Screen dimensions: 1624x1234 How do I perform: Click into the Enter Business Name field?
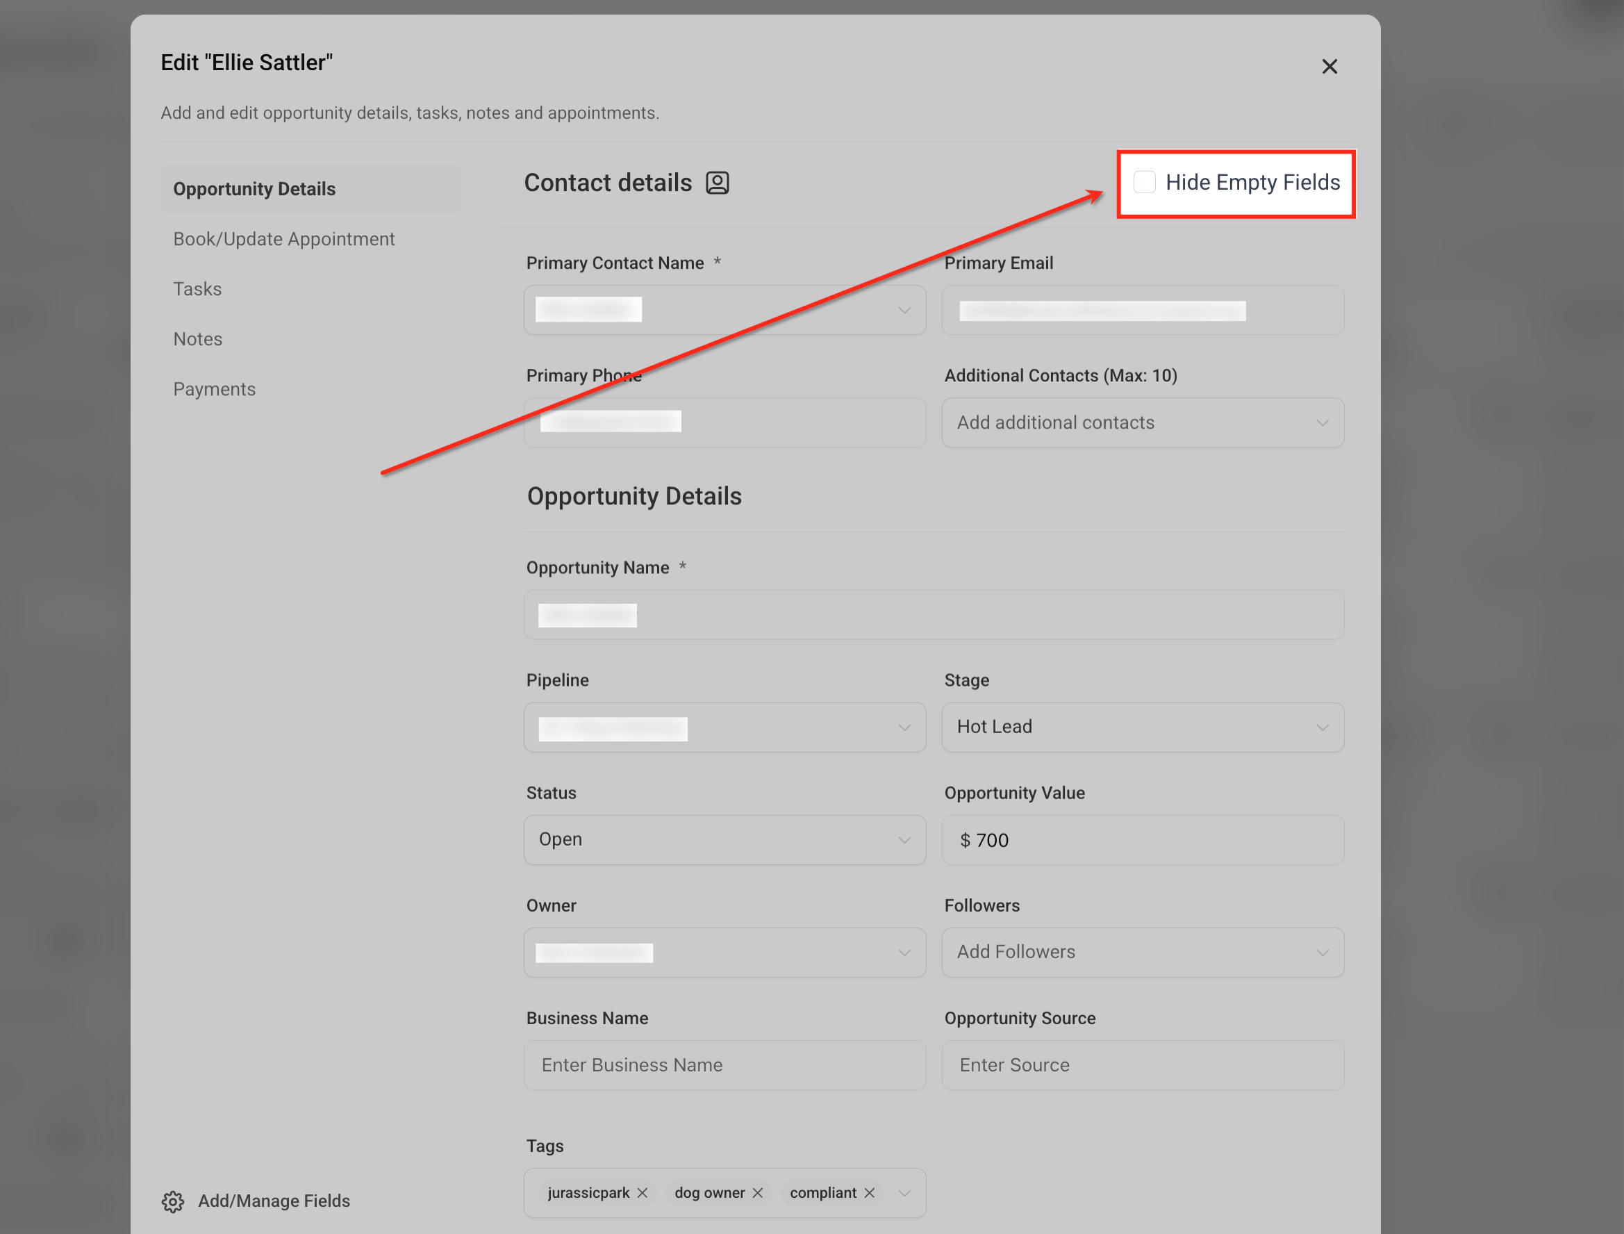(724, 1065)
